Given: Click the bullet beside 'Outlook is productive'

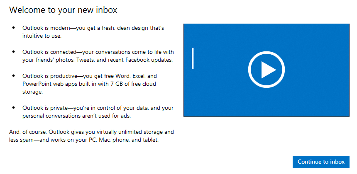Looking at the screenshot, I should [13, 76].
